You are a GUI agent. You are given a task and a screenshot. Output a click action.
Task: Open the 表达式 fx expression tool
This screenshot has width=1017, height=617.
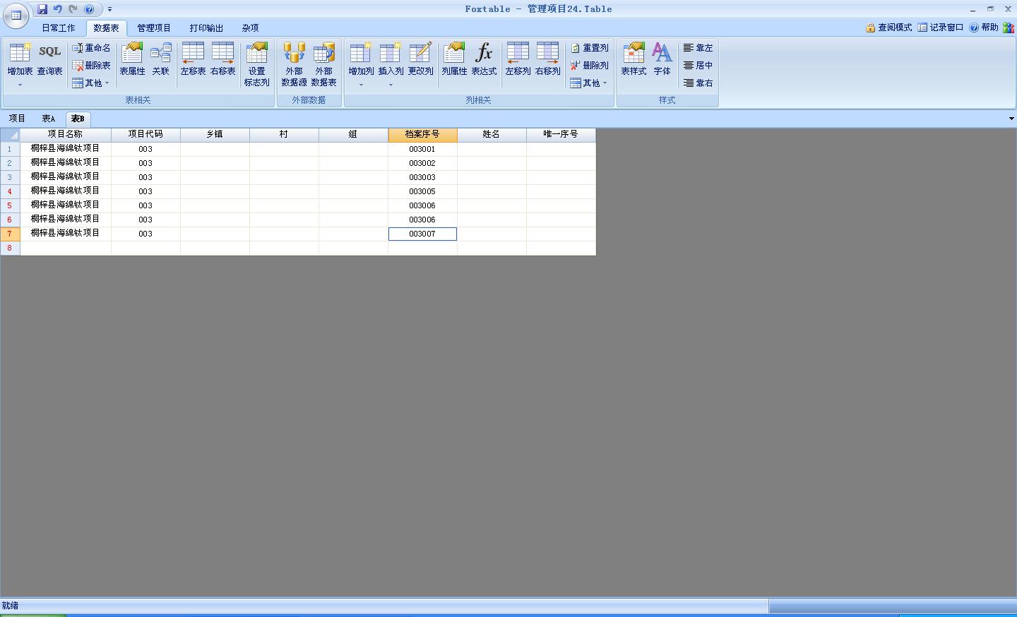coord(484,59)
